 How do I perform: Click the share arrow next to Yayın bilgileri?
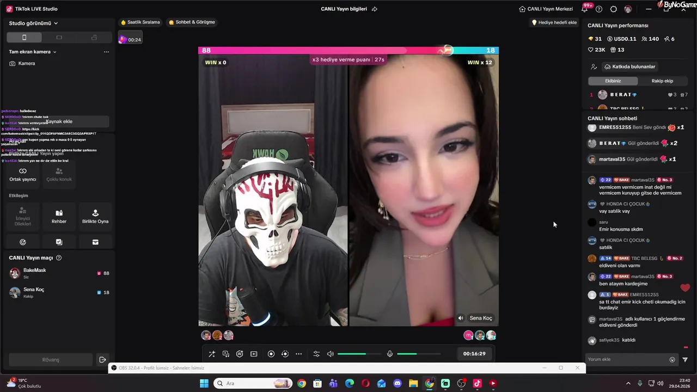tap(375, 9)
